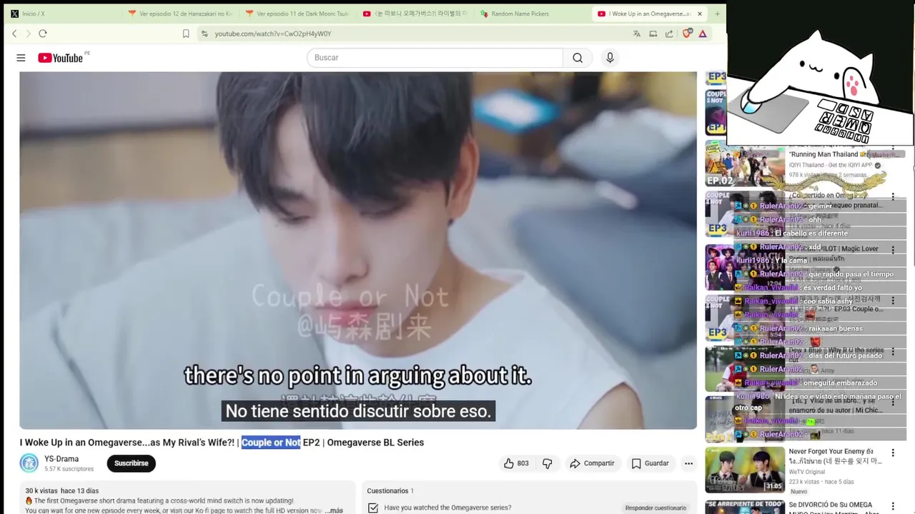Click '30 k vistas hace 13 días' text
915x514 pixels.
pyautogui.click(x=62, y=491)
